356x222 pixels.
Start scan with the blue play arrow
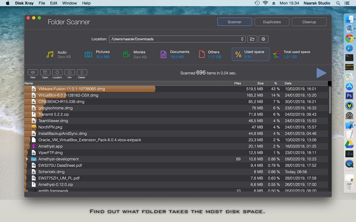[x=321, y=73]
